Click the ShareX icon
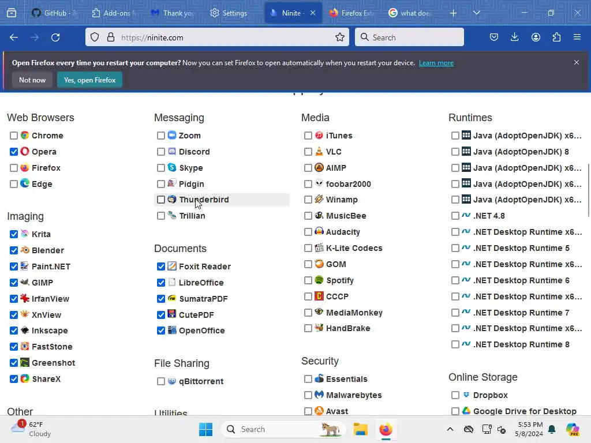This screenshot has height=443, width=591. click(x=25, y=378)
